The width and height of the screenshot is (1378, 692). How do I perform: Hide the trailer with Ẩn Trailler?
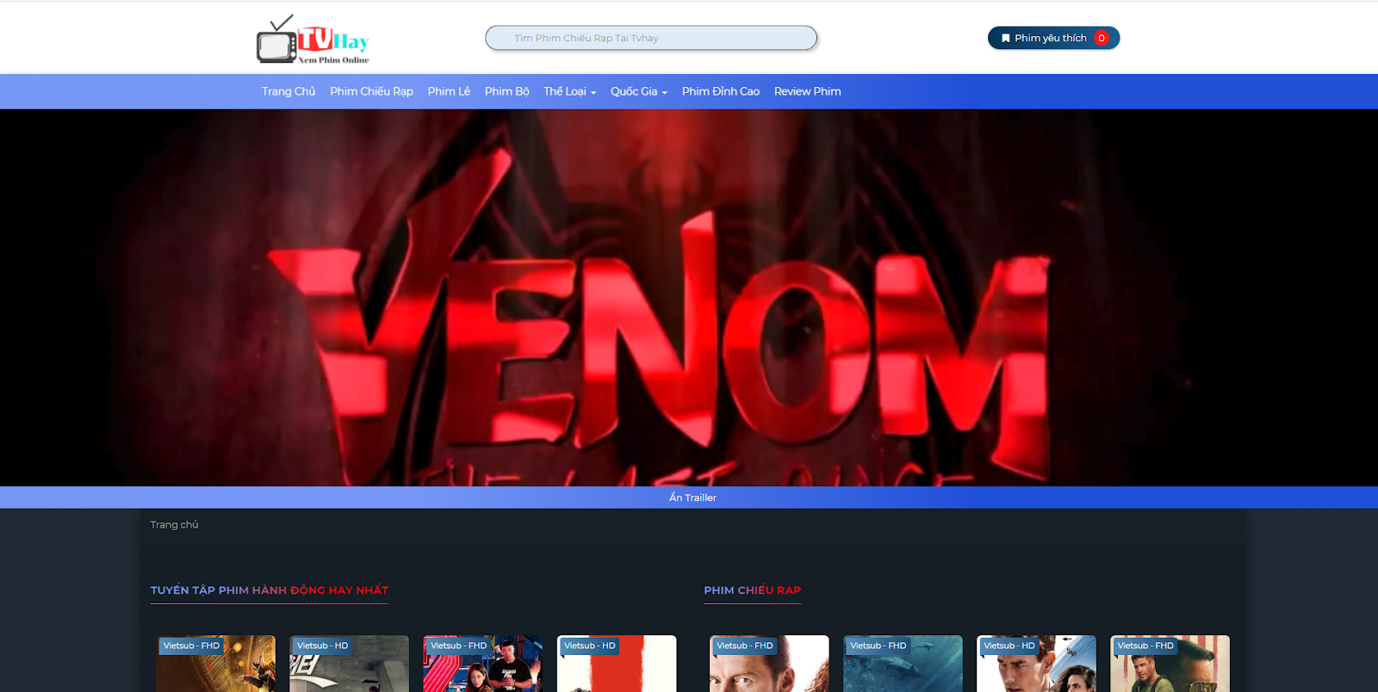pyautogui.click(x=692, y=497)
